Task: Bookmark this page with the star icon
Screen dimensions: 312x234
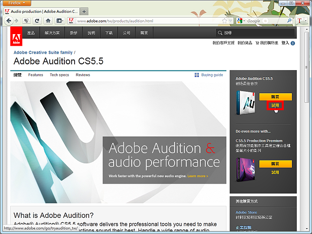Action: (224, 20)
